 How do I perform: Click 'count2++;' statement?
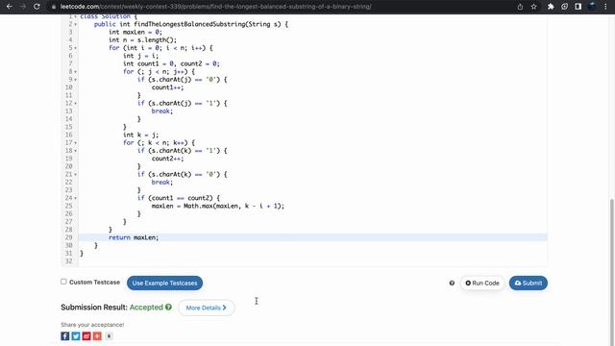pyautogui.click(x=167, y=159)
